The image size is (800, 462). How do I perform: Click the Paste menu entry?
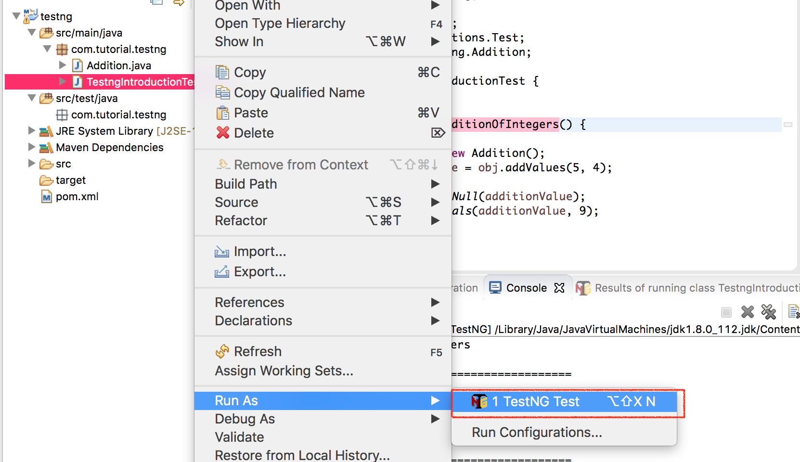pyautogui.click(x=323, y=113)
